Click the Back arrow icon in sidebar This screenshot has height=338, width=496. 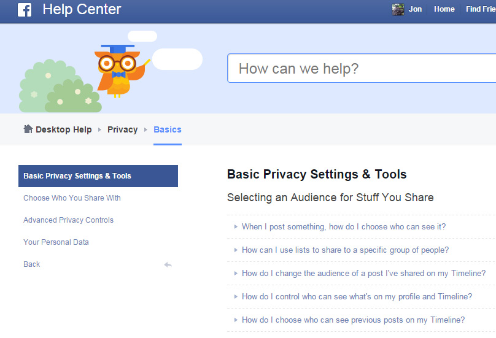168,264
